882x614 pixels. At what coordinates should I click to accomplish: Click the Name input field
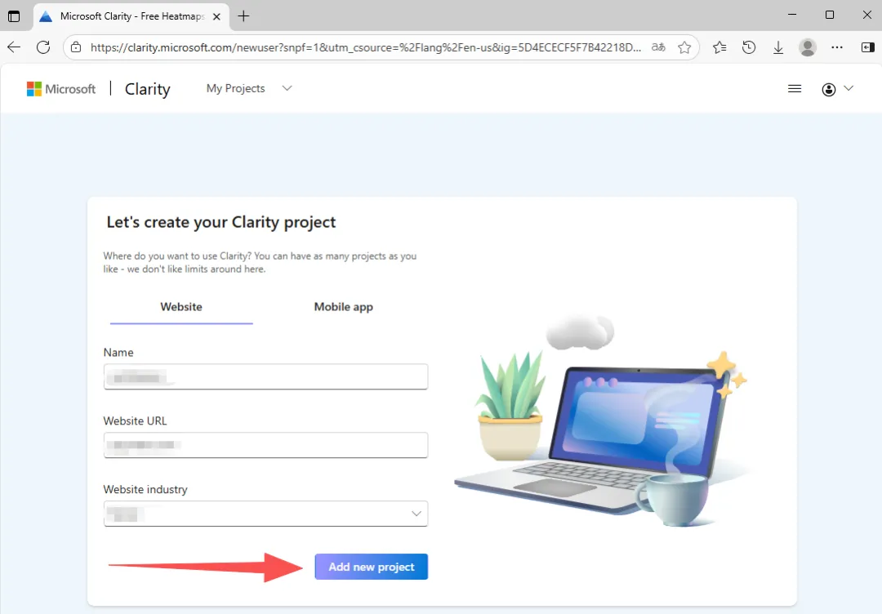265,376
